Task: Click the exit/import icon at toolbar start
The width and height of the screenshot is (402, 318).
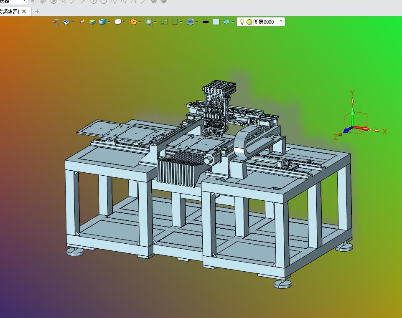Action: click(56, 22)
